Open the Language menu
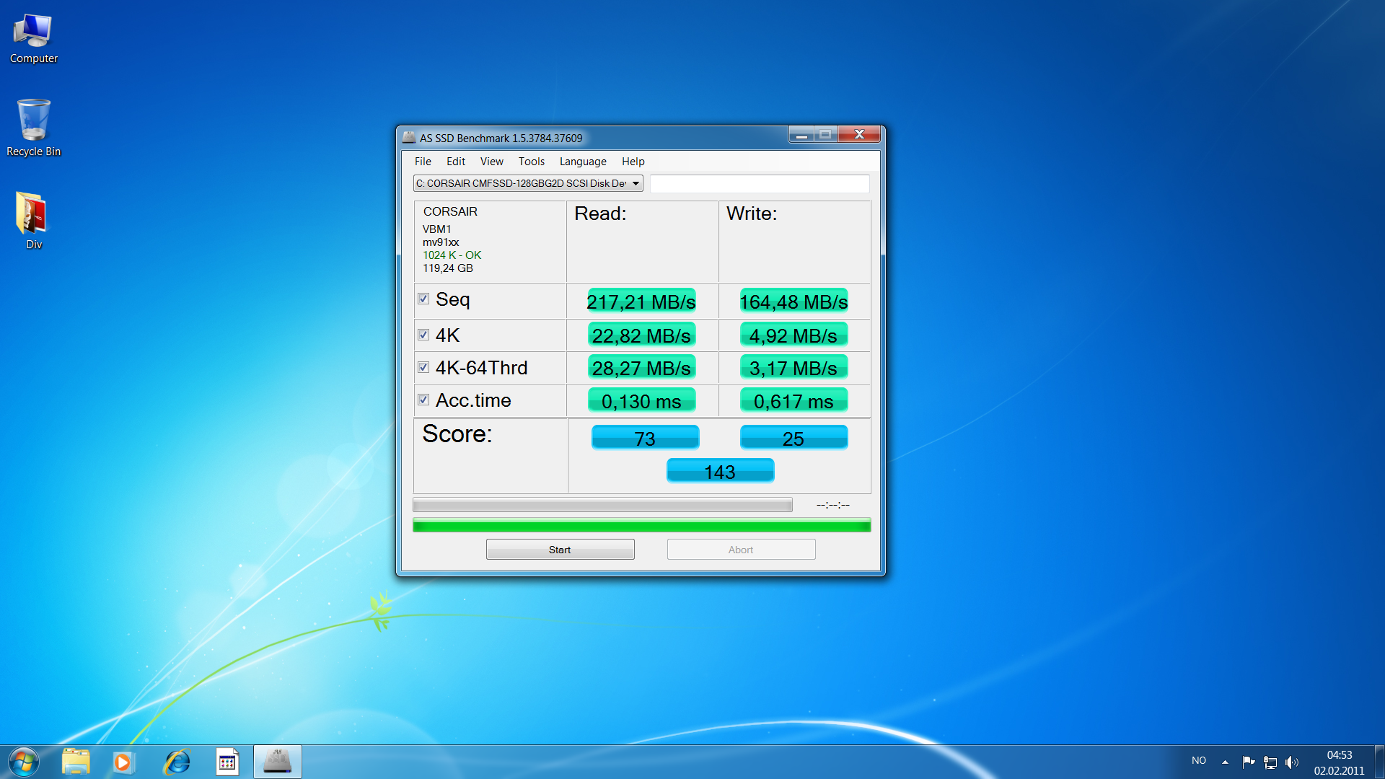This screenshot has width=1385, height=779. (x=583, y=162)
